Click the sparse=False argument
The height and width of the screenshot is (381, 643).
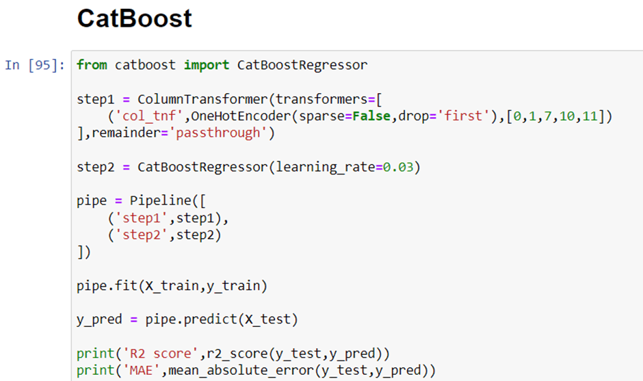click(x=345, y=116)
